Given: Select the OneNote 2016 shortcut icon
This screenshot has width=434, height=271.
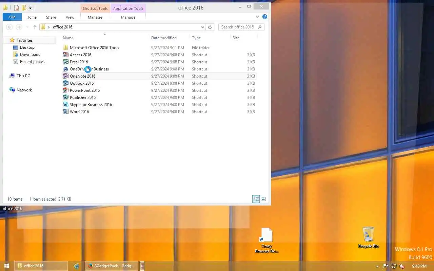Looking at the screenshot, I should pyautogui.click(x=66, y=76).
